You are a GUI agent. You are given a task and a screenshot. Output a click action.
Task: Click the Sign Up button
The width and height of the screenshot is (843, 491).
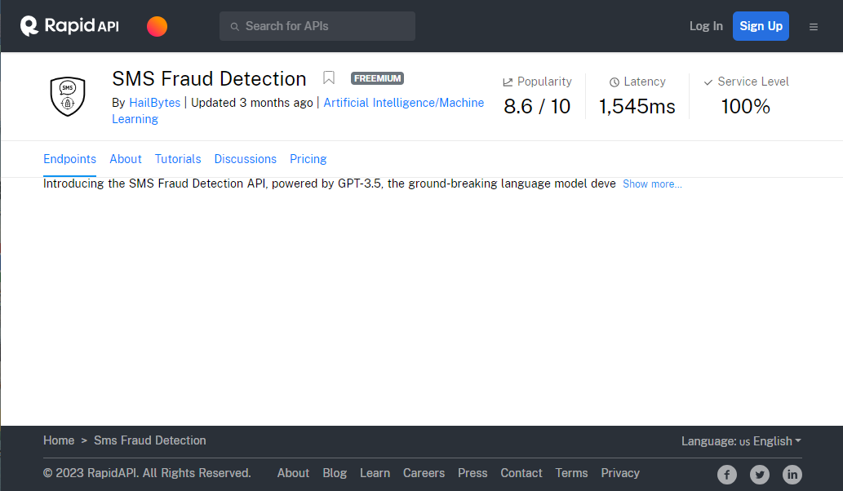[x=761, y=25]
